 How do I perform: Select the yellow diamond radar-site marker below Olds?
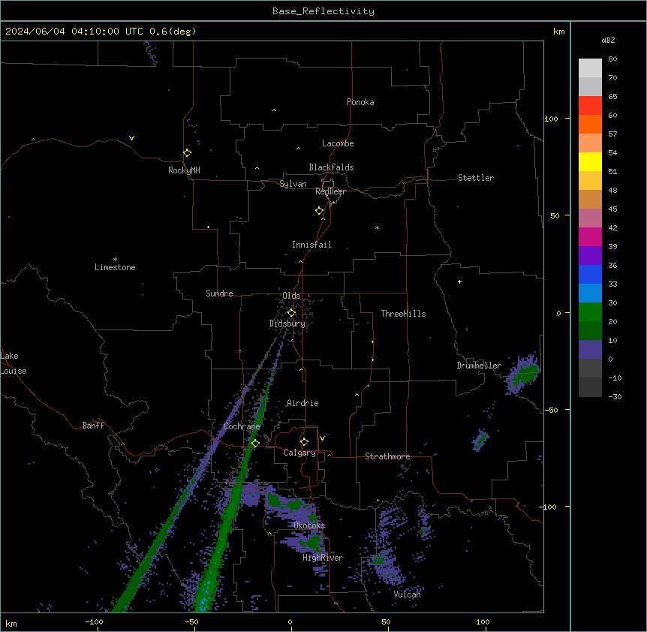(291, 313)
